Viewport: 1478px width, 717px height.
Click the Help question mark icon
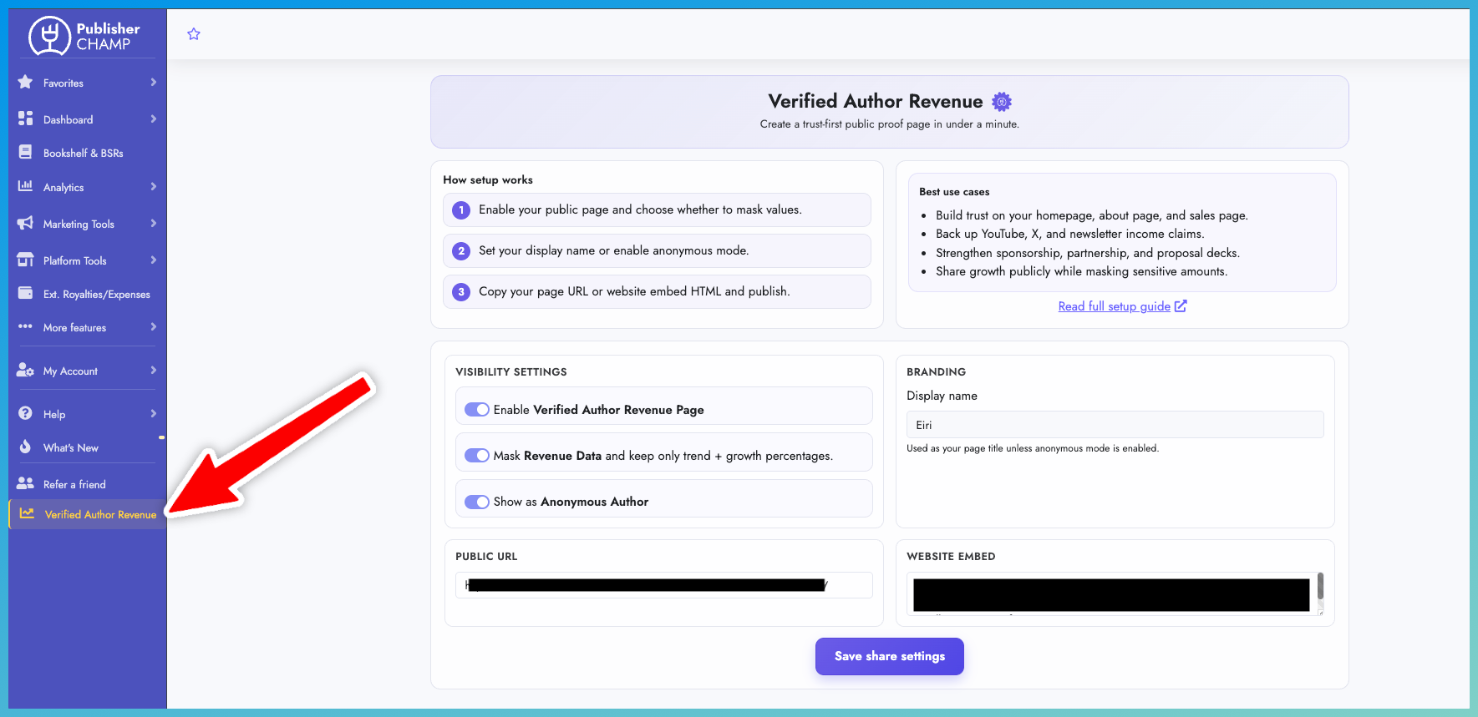pos(26,413)
